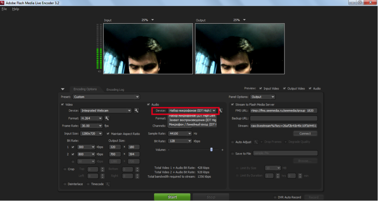The width and height of the screenshot is (378, 201).
Task: Enable the Crop checkbox
Action: [65, 169]
